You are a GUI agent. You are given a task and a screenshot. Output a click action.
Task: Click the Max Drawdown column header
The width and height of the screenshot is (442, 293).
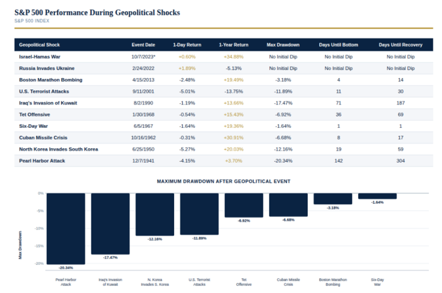[x=283, y=45]
